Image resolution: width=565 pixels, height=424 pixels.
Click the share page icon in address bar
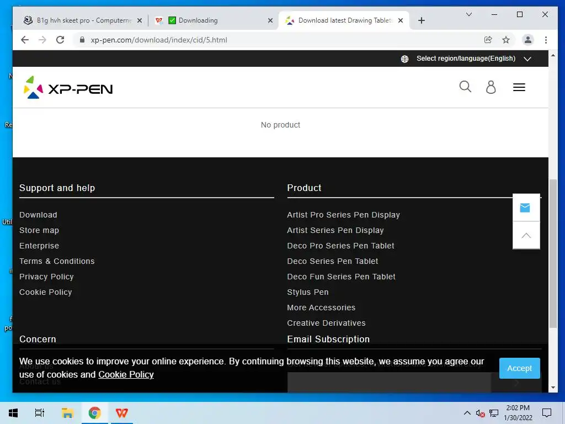tap(488, 40)
